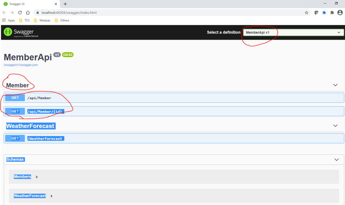Image resolution: width=345 pixels, height=205 pixels.
Task: Click the OAS3 badge
Action: click(68, 55)
